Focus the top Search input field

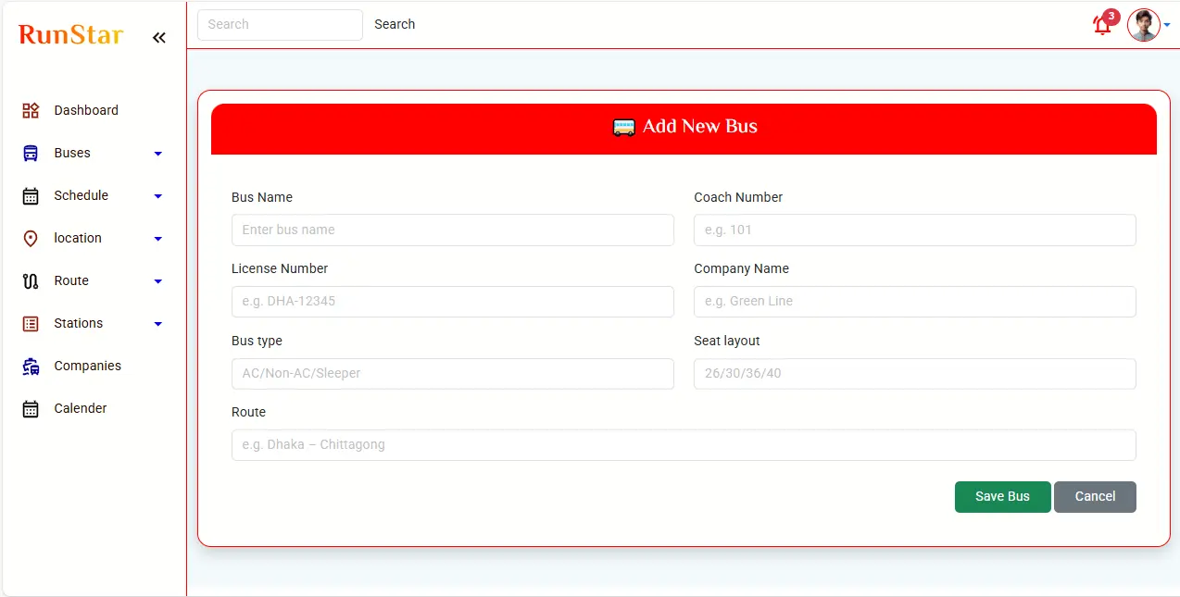coord(280,25)
